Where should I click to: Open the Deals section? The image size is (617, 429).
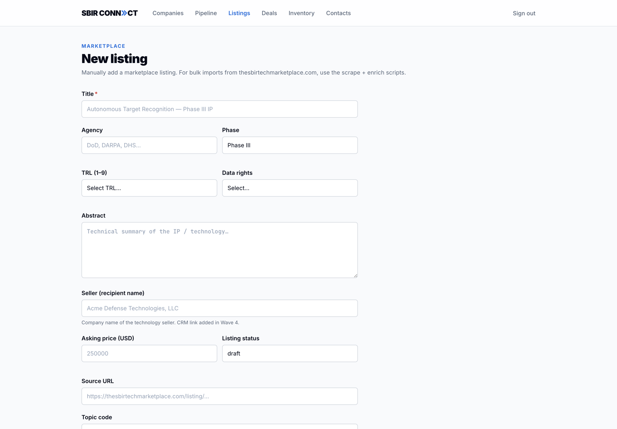click(x=269, y=13)
